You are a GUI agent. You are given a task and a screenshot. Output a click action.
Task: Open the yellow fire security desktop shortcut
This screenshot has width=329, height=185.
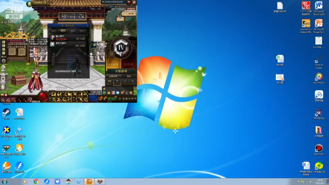[19, 149]
